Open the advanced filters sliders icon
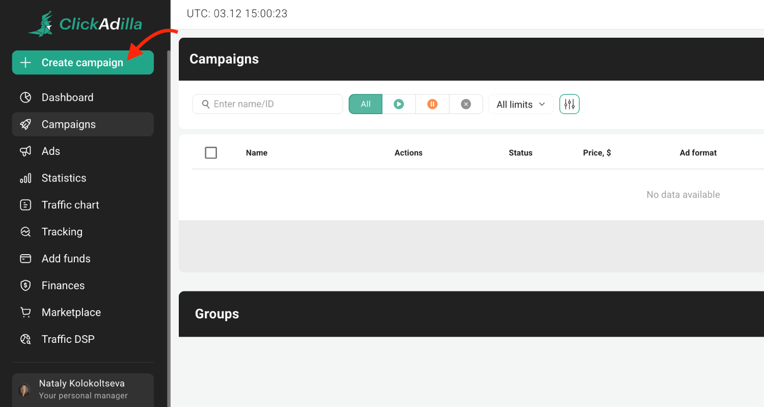Viewport: 764px width, 407px height. (x=569, y=104)
